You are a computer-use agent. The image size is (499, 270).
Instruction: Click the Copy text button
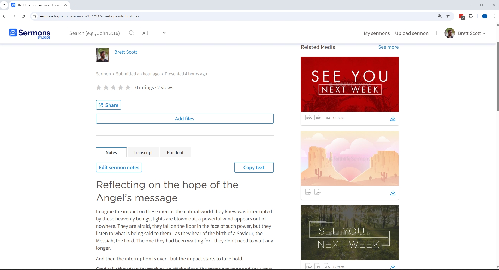254,167
